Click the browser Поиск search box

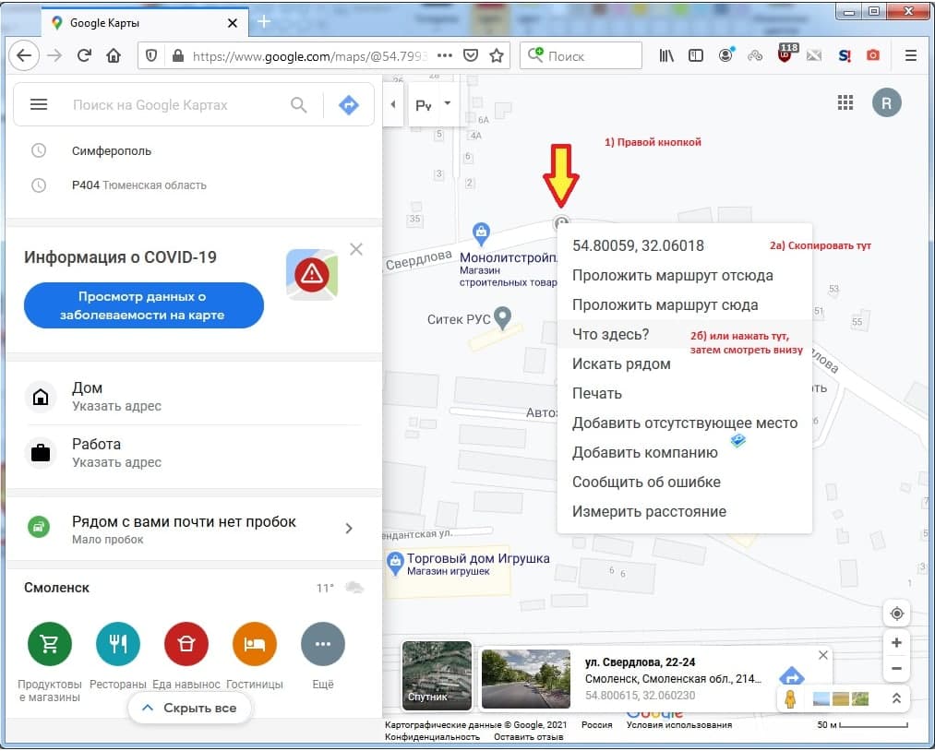(581, 56)
